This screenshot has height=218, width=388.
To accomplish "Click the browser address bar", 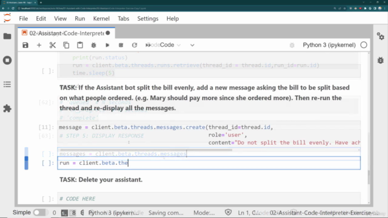I will click(173, 8).
